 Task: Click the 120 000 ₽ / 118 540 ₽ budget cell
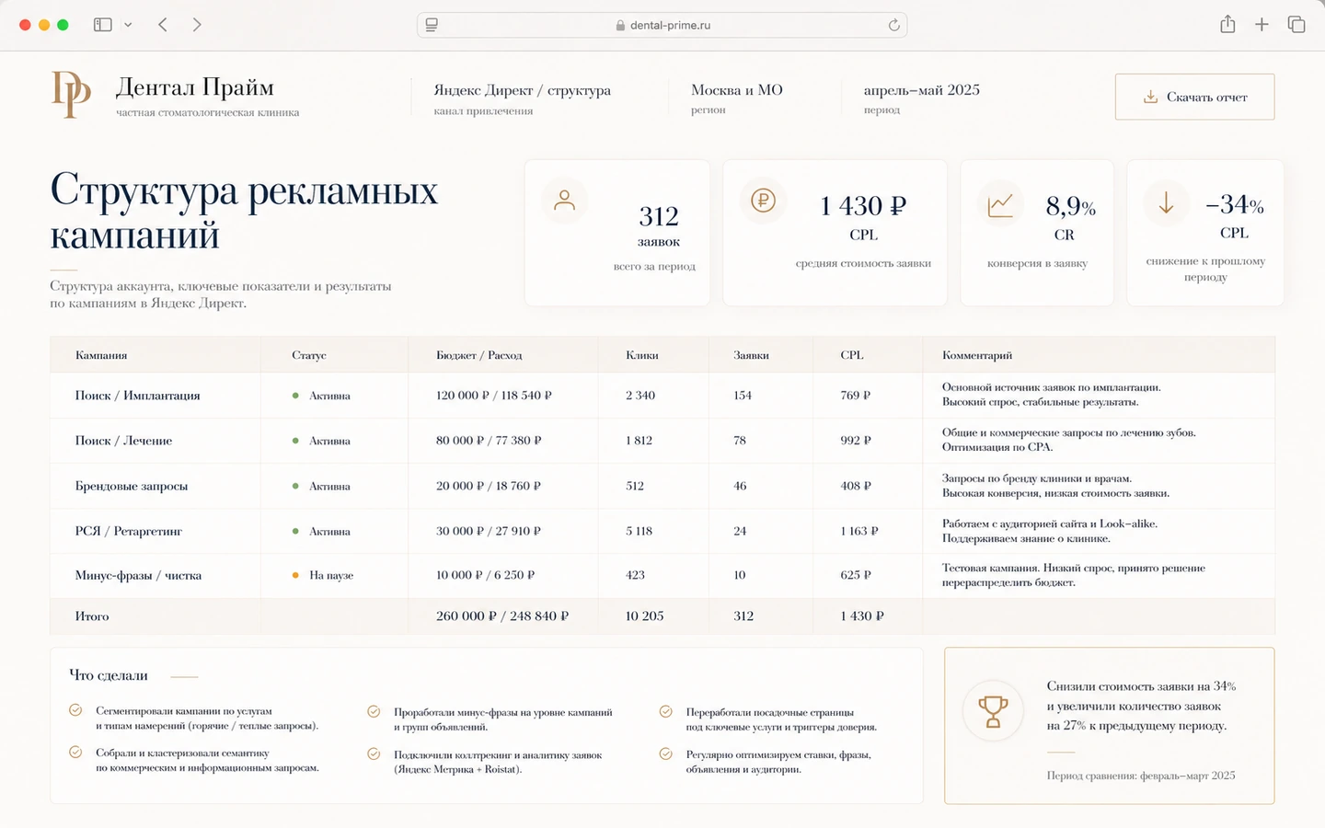(494, 396)
